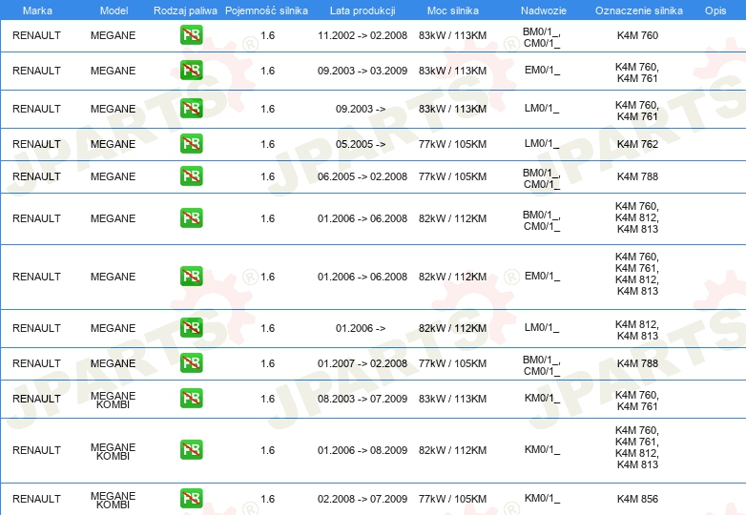Image resolution: width=746 pixels, height=515 pixels.
Task: Click the fuel icon in the 01.2006 -> row
Action: (x=191, y=328)
